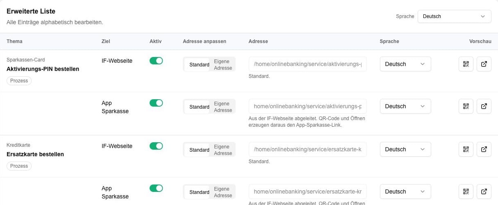
Task: Open Deutsch language dropdown for Aktivierungs-PIN IF-Webseite
Action: pos(405,64)
